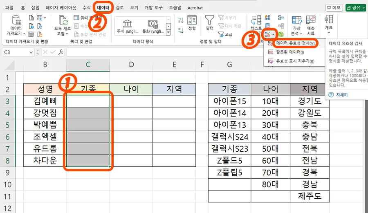
Task: Select cell containing 김예삐
Action: click(45, 101)
